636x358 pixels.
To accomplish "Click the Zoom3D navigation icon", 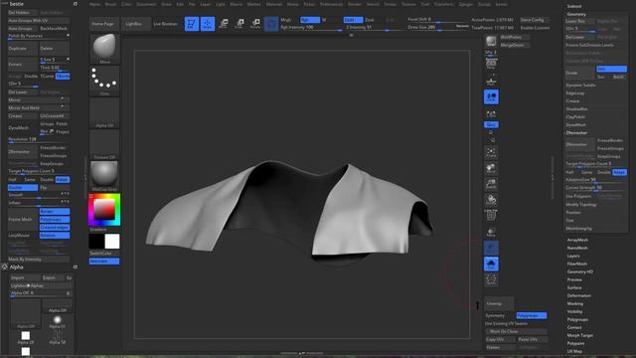I will [491, 184].
